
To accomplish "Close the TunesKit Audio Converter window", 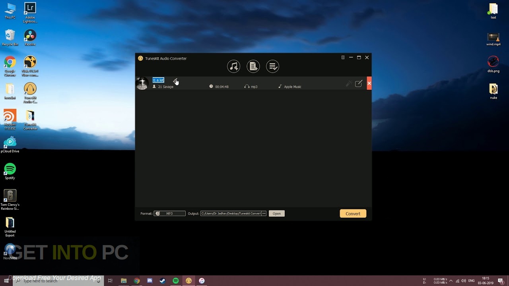I will pos(367,58).
